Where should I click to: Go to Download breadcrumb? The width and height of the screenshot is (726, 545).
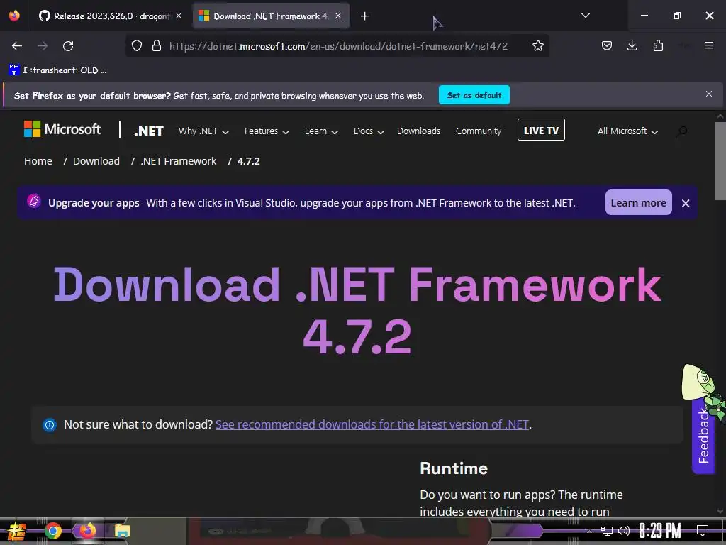click(x=96, y=161)
